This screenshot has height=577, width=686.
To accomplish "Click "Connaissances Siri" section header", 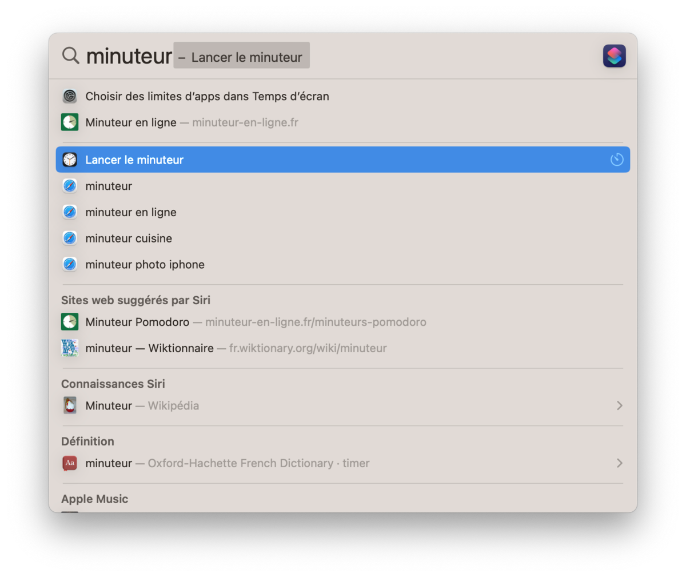I will tap(113, 384).
